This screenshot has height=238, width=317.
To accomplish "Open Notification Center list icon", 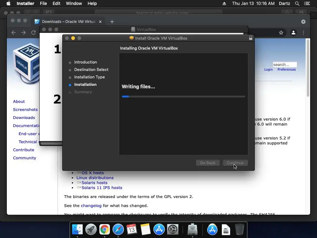I will click(307, 3).
